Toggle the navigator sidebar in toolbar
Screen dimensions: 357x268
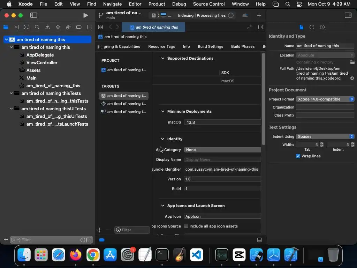[33, 15]
